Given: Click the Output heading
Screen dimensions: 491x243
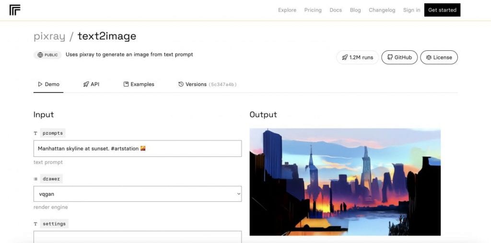Looking at the screenshot, I should tap(263, 114).
